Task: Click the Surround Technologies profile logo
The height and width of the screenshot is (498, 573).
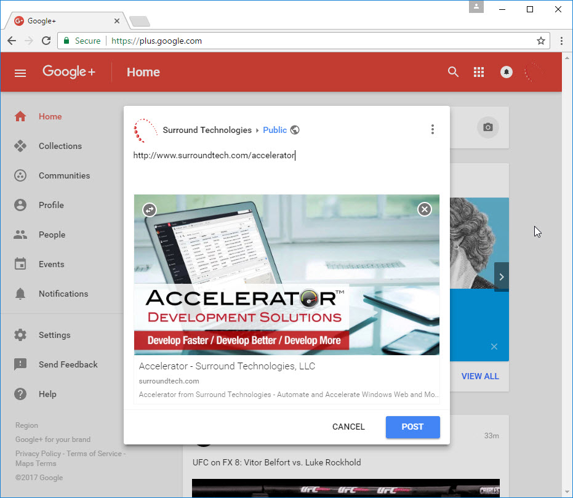Action: click(145, 131)
